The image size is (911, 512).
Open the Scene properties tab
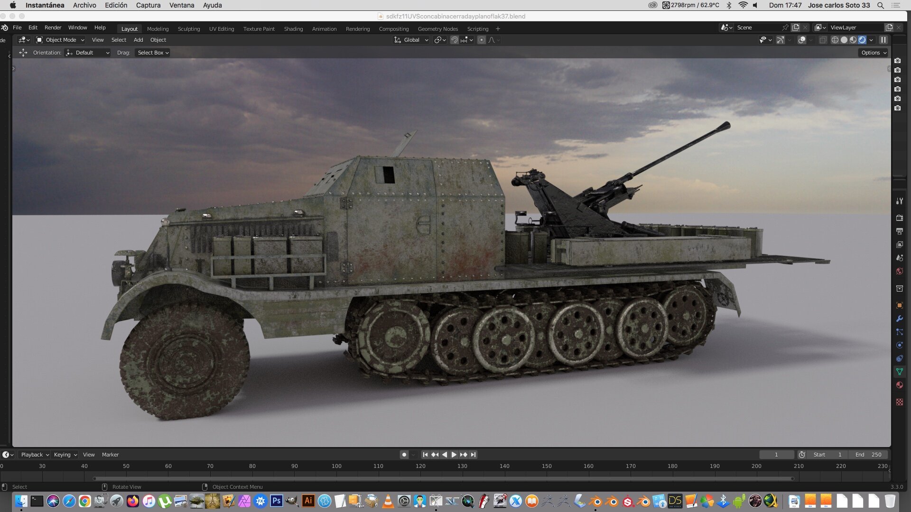pos(899,258)
